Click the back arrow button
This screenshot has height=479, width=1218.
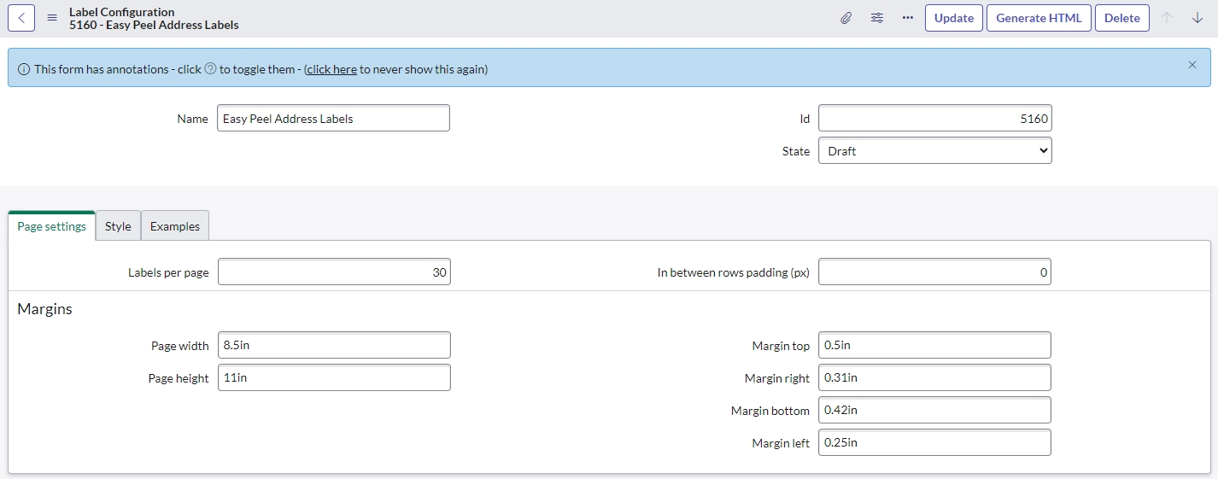coord(21,18)
